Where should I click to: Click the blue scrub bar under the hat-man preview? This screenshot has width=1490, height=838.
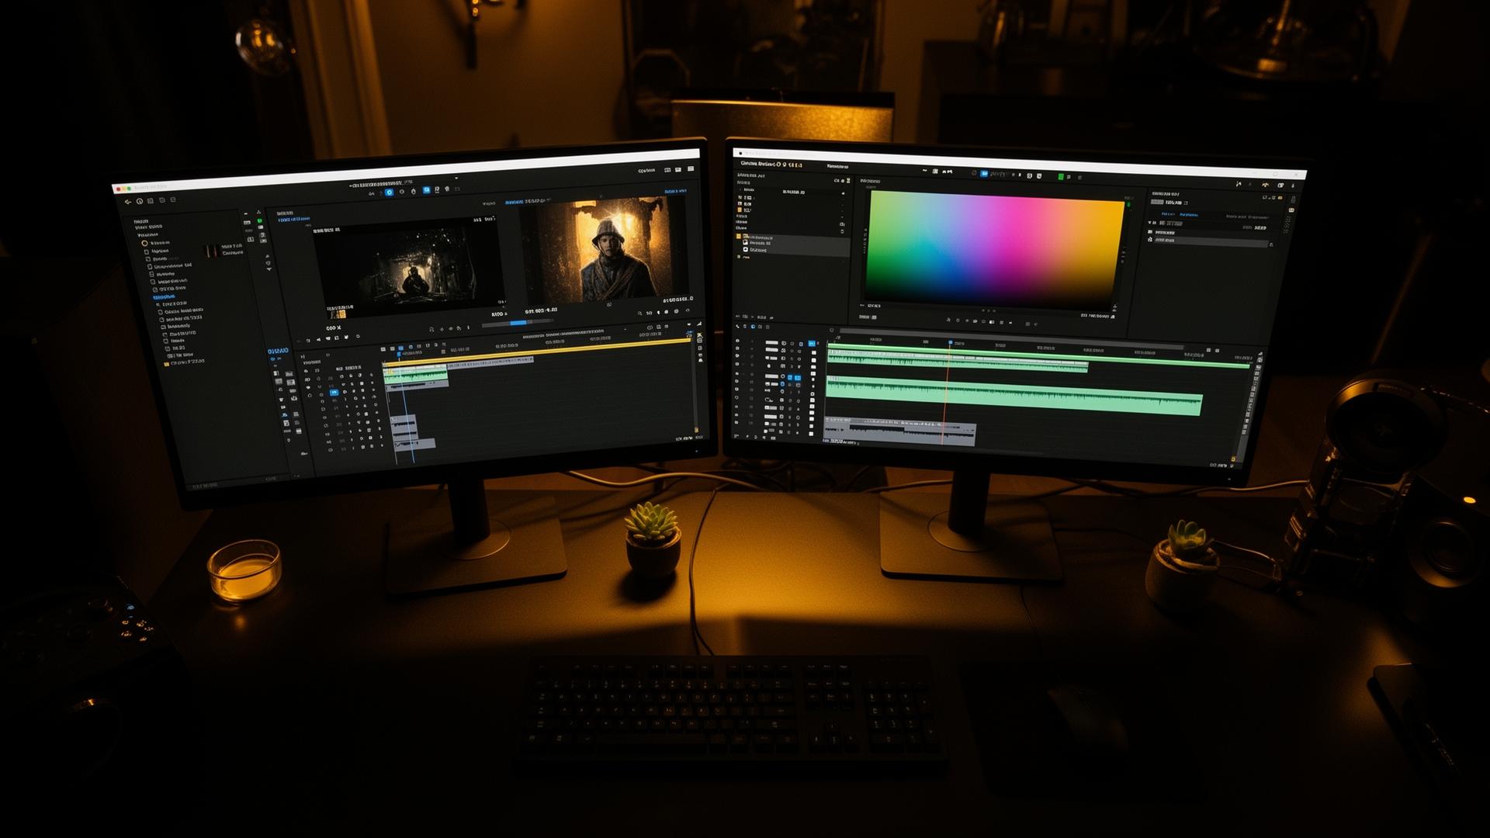(518, 322)
